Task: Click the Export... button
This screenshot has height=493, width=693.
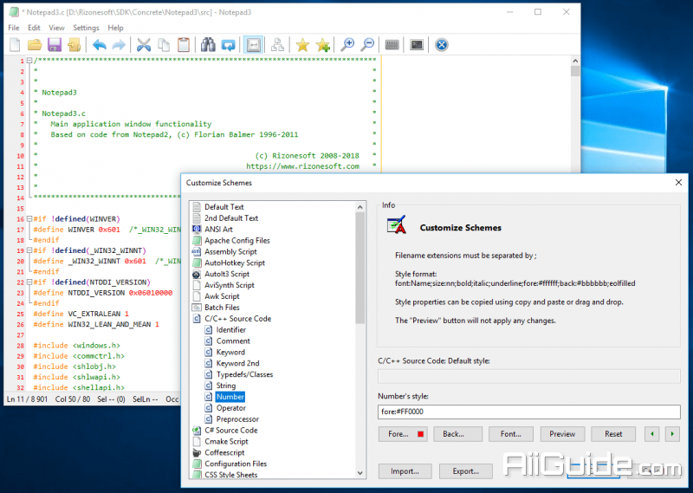Action: coord(466,471)
